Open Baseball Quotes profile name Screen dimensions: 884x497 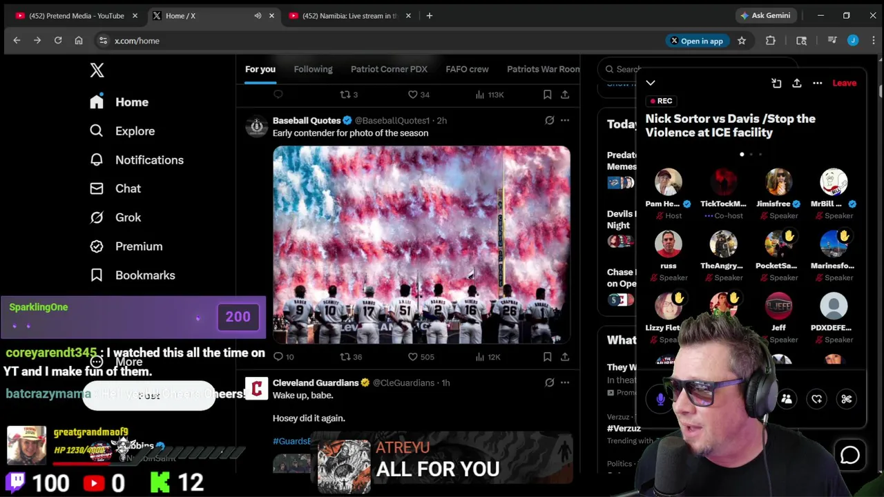(307, 120)
